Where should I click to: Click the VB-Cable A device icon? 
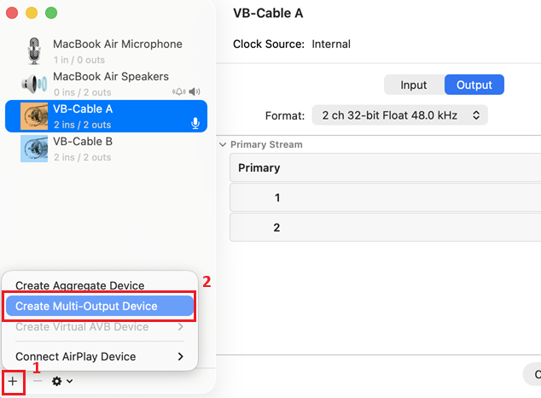[x=34, y=116]
